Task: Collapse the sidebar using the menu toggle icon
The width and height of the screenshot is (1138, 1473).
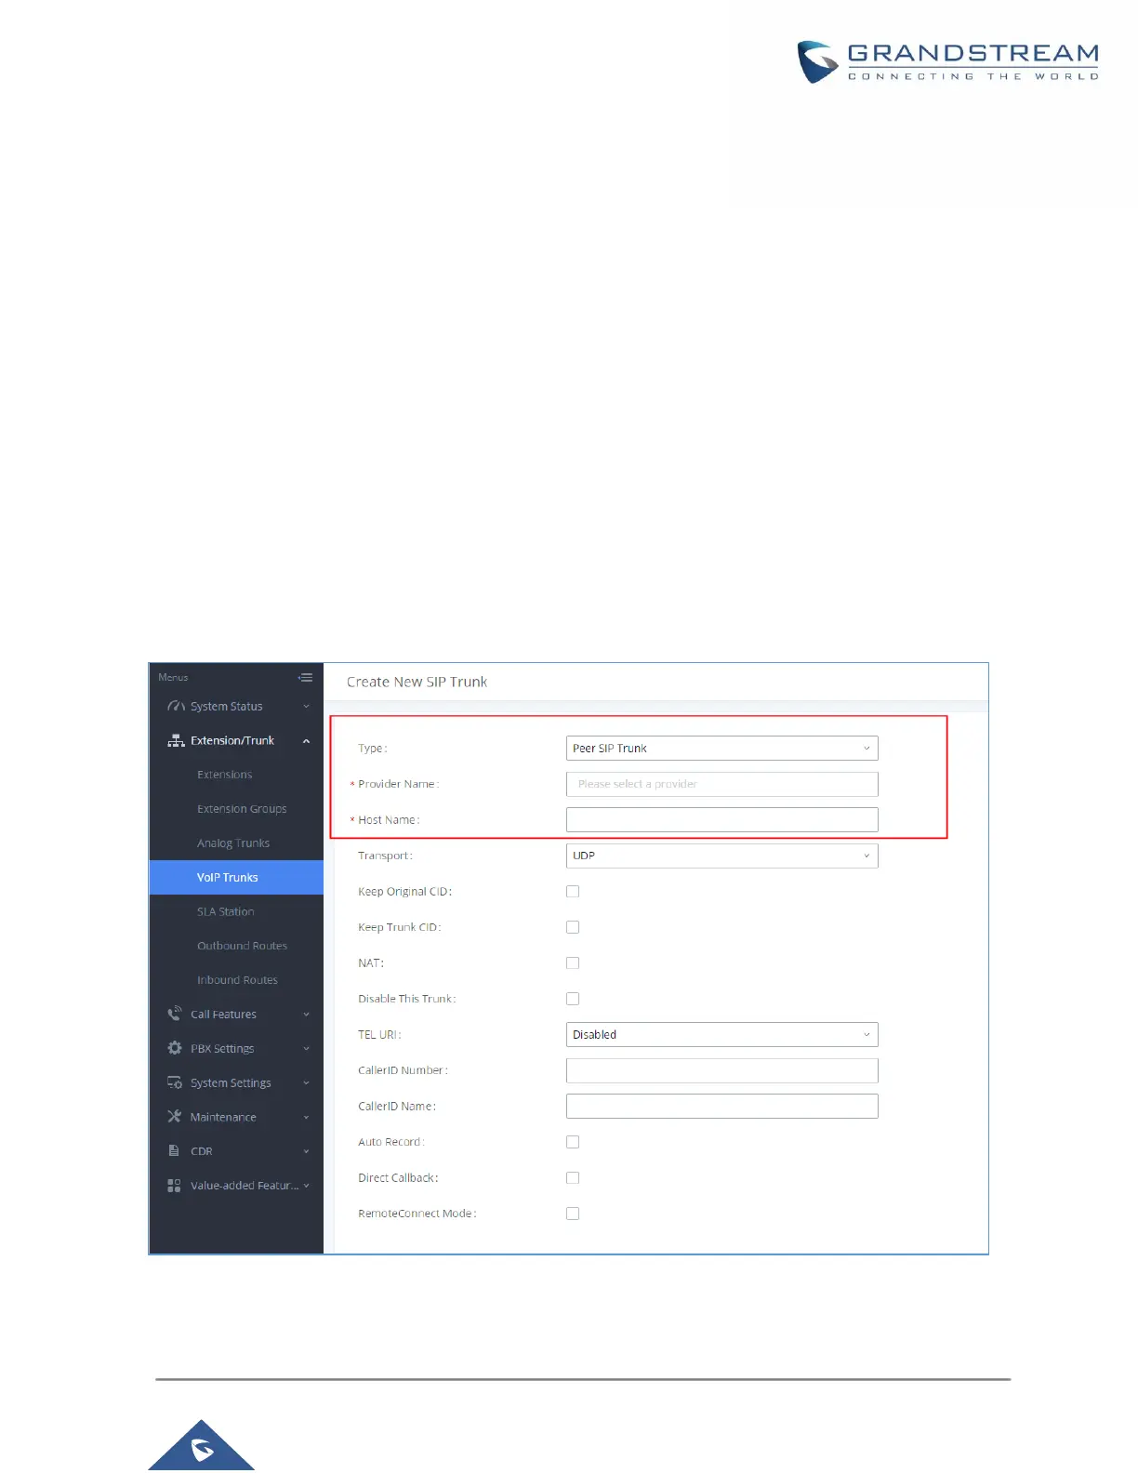Action: pyautogui.click(x=305, y=678)
